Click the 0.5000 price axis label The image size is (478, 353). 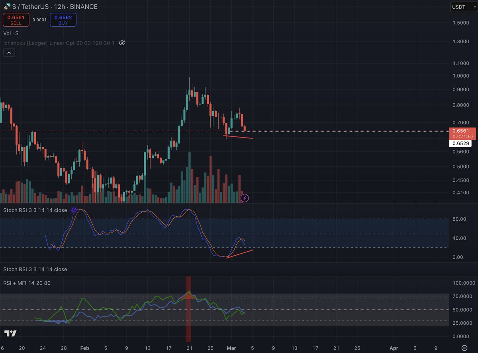(x=460, y=166)
